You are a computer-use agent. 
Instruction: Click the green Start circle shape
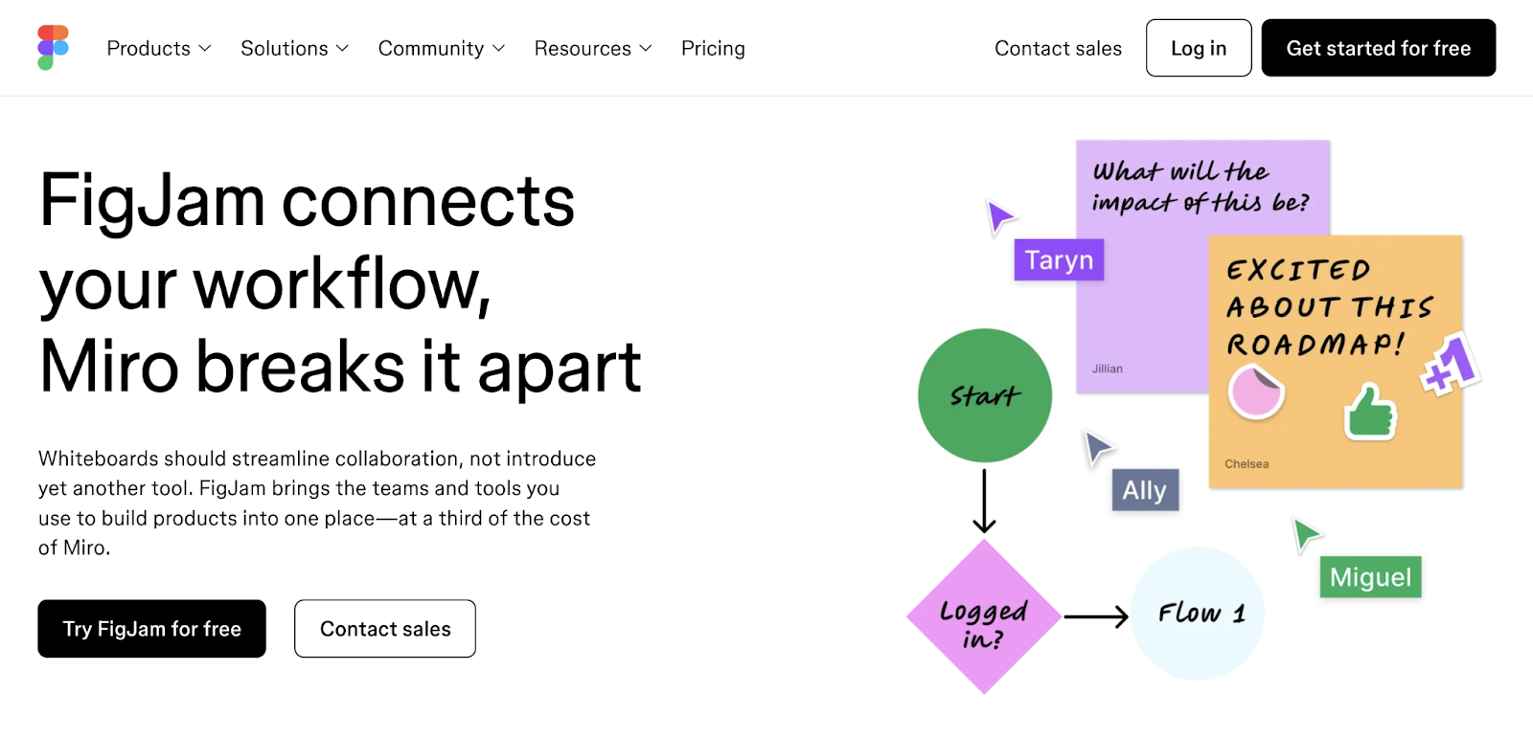(x=984, y=394)
